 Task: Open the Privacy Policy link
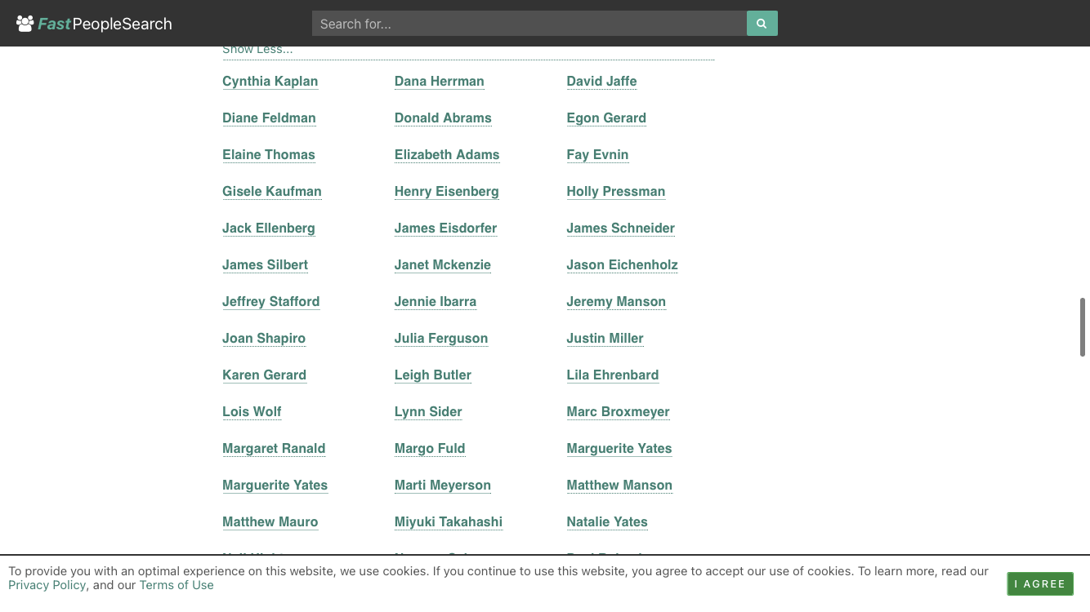click(x=47, y=584)
